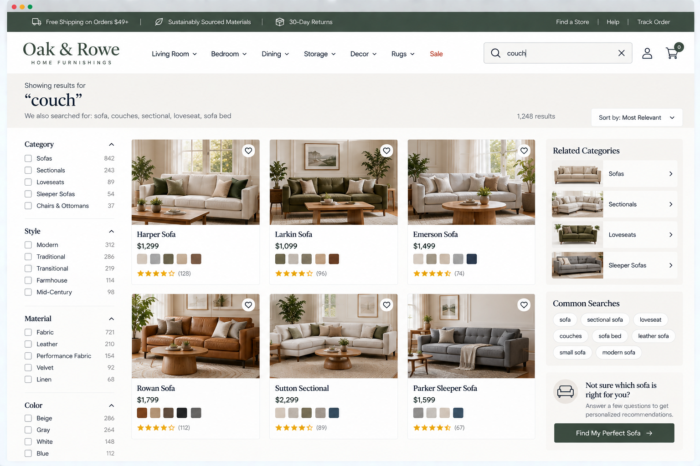Viewport: 700px width, 466px height.
Task: Click Find My Perfect Sofa button
Action: (614, 433)
